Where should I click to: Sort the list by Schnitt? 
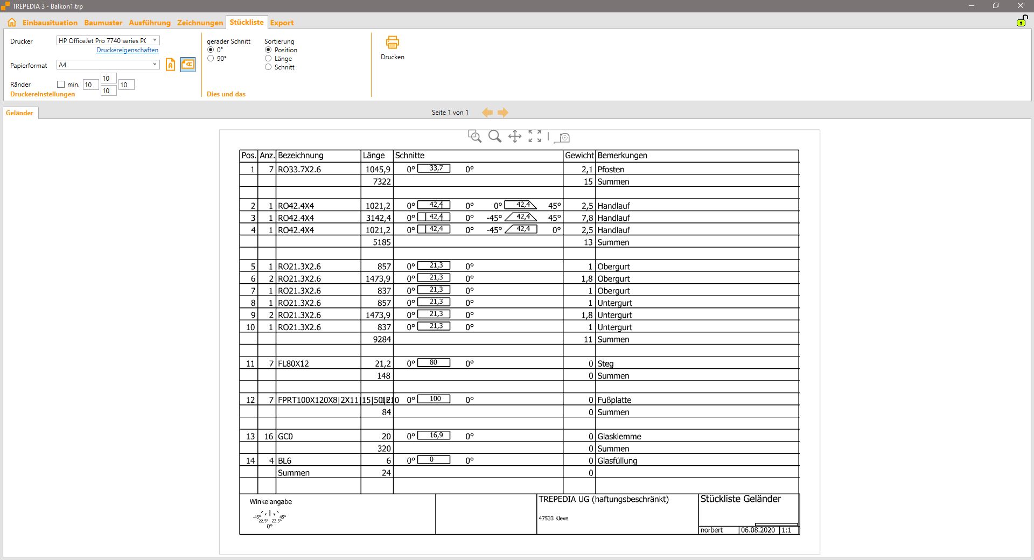click(x=268, y=67)
